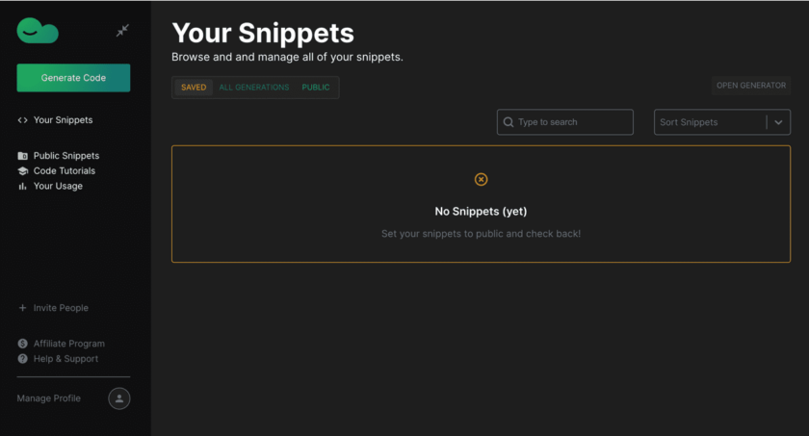809x436 pixels.
Task: Switch to the PUBLIC tab
Action: (x=316, y=88)
